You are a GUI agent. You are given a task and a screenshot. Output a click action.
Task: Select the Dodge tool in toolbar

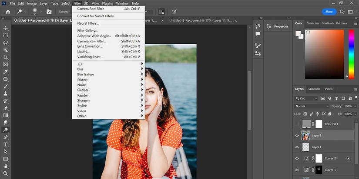coord(6,130)
